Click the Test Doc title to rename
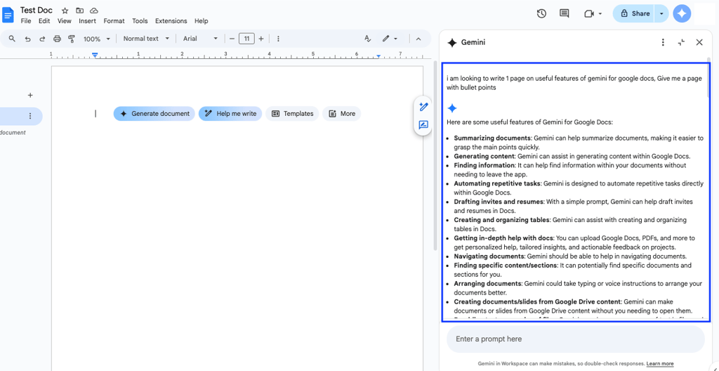Viewport: 719px width, 371px height. point(37,10)
